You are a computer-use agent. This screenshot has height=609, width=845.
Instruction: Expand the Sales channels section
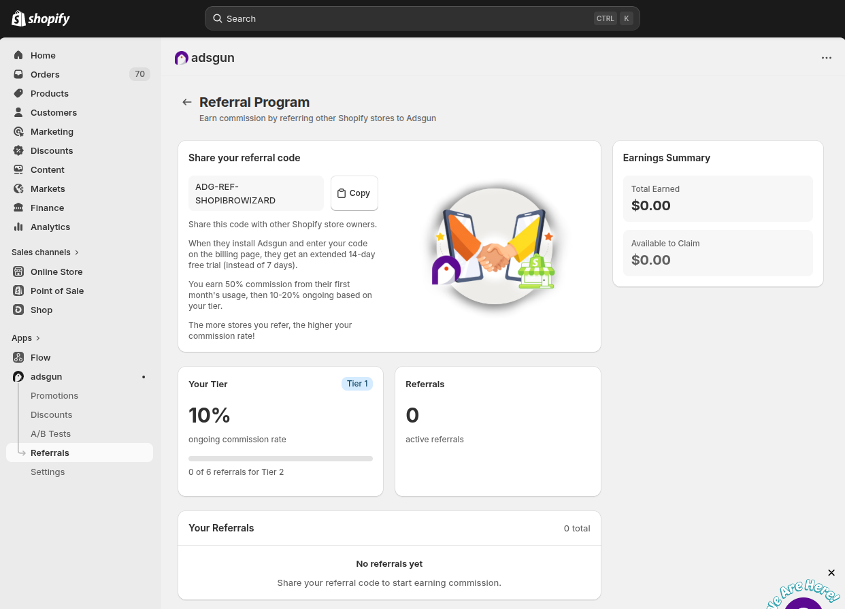point(76,252)
